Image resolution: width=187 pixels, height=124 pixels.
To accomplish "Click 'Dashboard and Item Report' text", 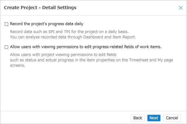I will 110,37.
